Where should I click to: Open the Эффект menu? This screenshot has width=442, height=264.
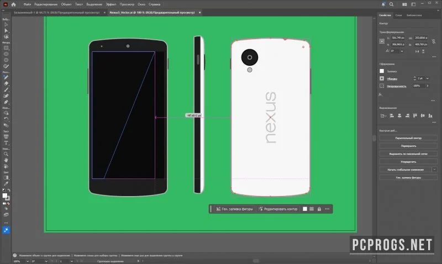(x=111, y=4)
